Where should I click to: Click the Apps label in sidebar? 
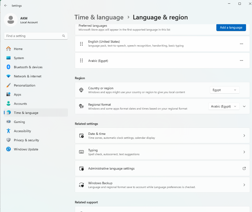click(x=17, y=94)
